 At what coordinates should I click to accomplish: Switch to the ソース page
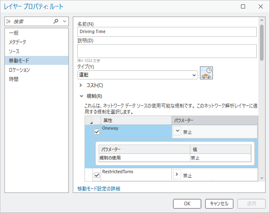coord(14,51)
